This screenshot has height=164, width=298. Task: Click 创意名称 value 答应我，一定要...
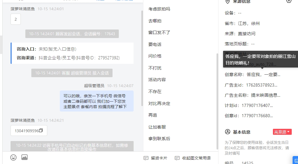[264, 75]
